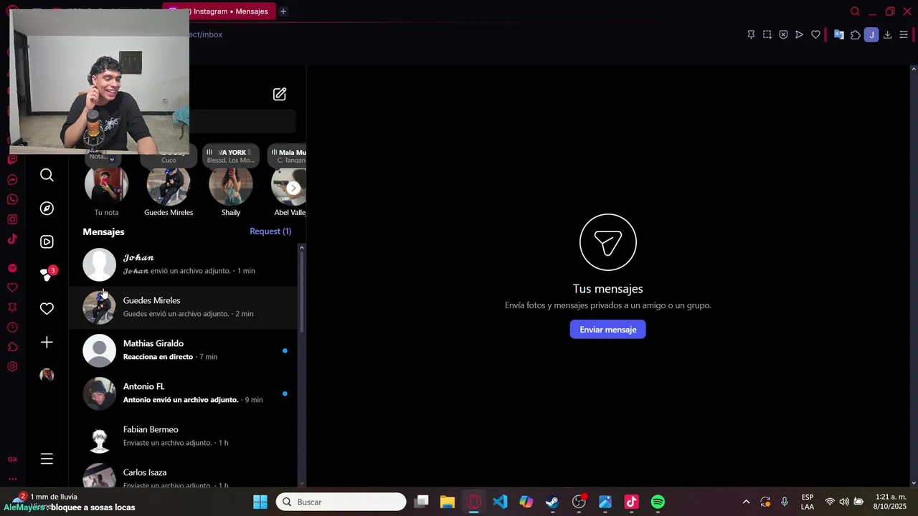Open Spotify from taskbar
Image resolution: width=918 pixels, height=516 pixels.
pos(658,502)
